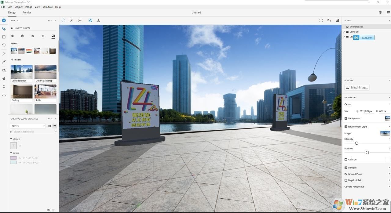Select the Orbit camera tool
Viewport: 391px width, 213px height.
[x=4, y=70]
